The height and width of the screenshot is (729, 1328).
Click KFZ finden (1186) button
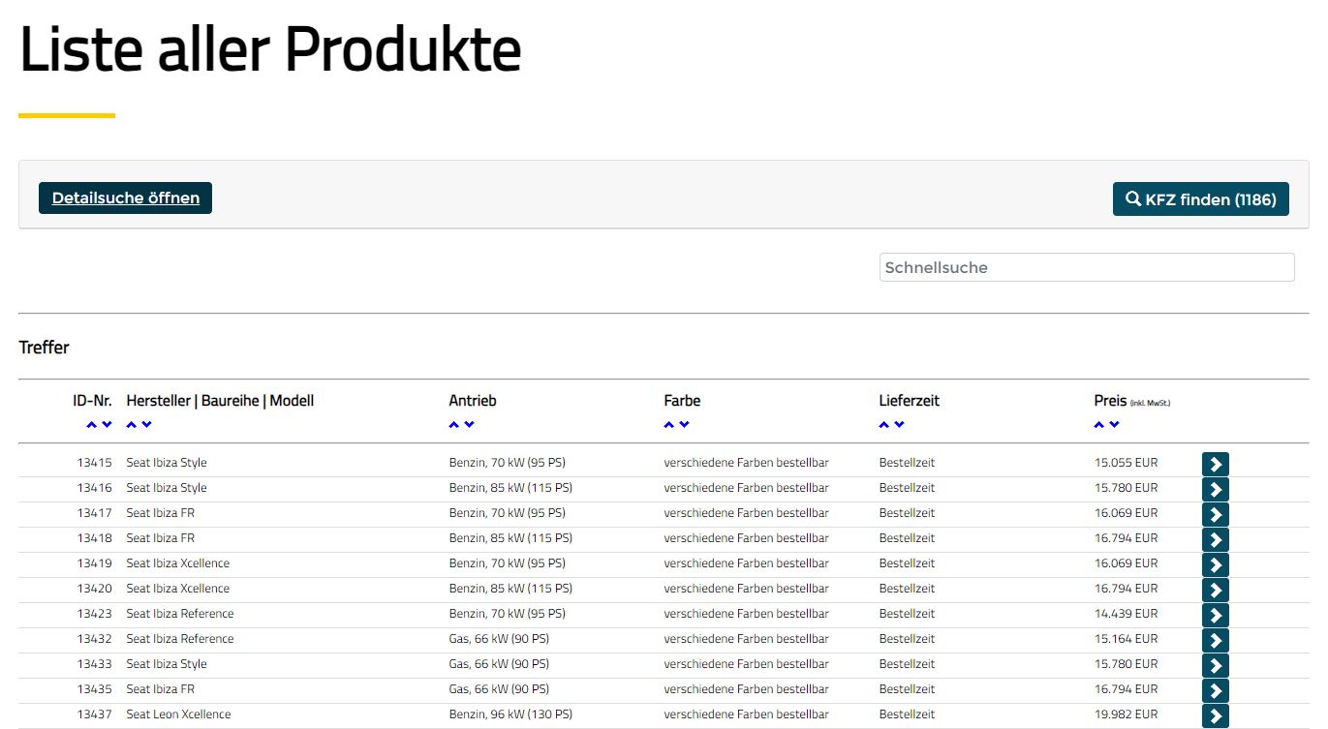1200,199
